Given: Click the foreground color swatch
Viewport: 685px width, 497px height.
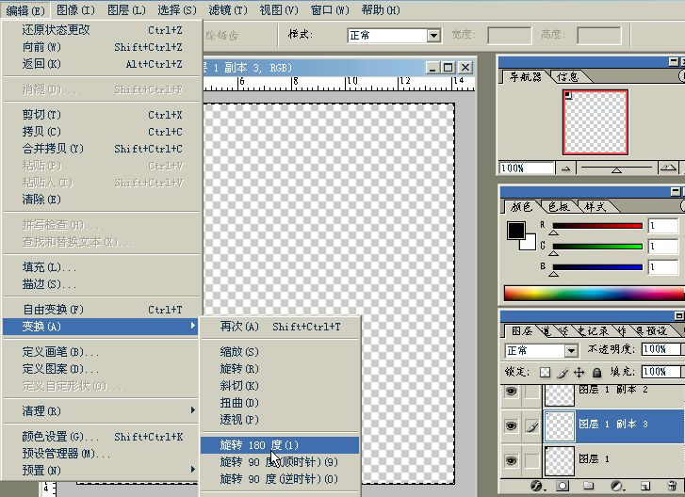Looking at the screenshot, I should click(x=516, y=230).
